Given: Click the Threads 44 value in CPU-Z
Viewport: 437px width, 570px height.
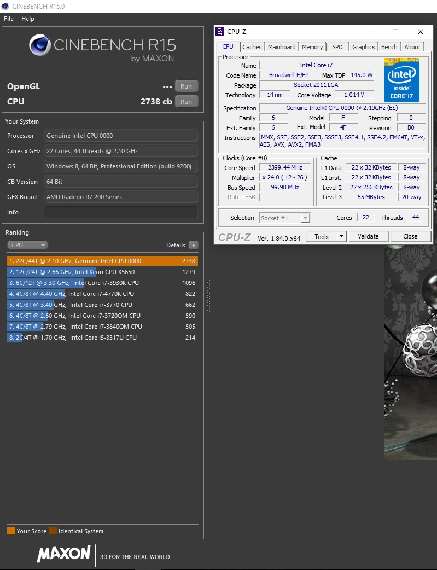Looking at the screenshot, I should 416,217.
